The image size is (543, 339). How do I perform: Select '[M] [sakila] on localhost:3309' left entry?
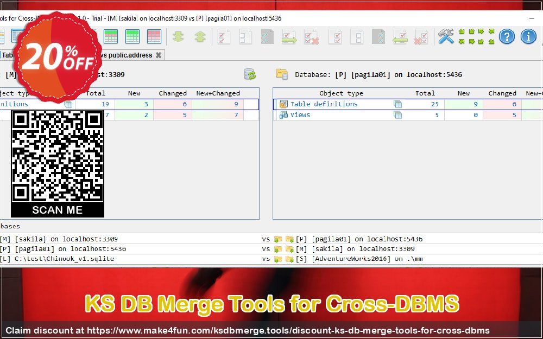pos(59,239)
